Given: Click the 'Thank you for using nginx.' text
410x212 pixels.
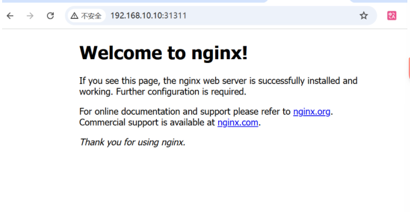Looking at the screenshot, I should point(133,142).
